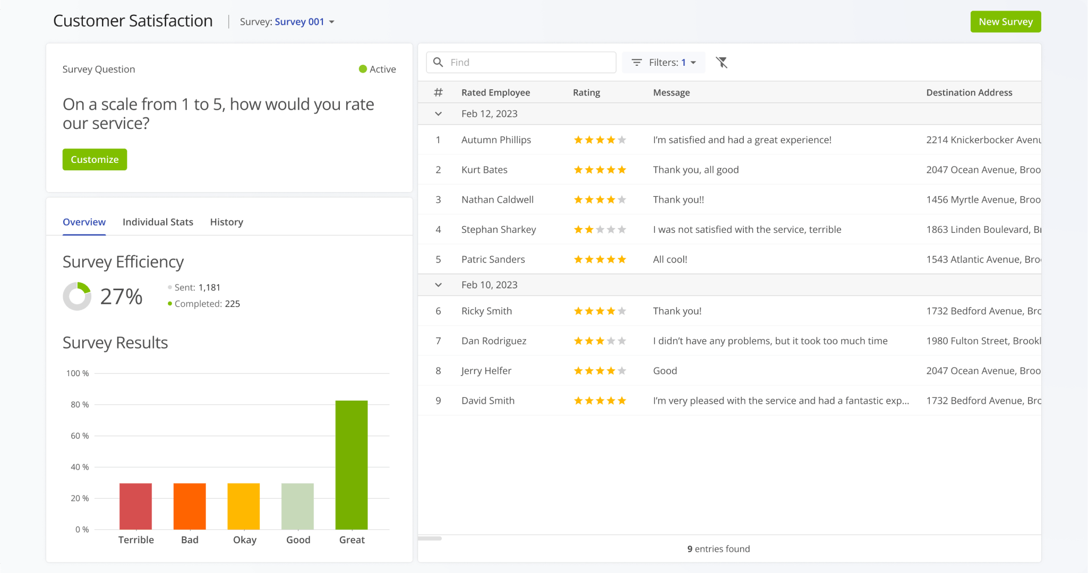Collapse the Feb 10, 2023 group
Image resolution: width=1088 pixels, height=573 pixels.
click(x=438, y=285)
